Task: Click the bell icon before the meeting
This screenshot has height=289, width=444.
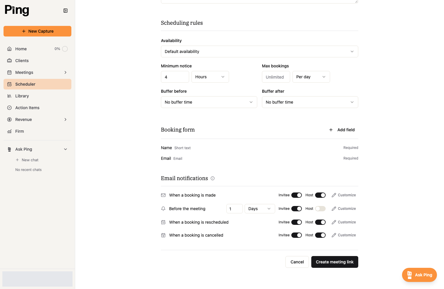Action: 163,209
